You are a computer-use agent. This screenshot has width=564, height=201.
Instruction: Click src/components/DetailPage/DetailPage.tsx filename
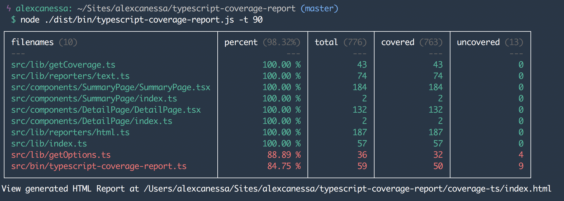[106, 110]
